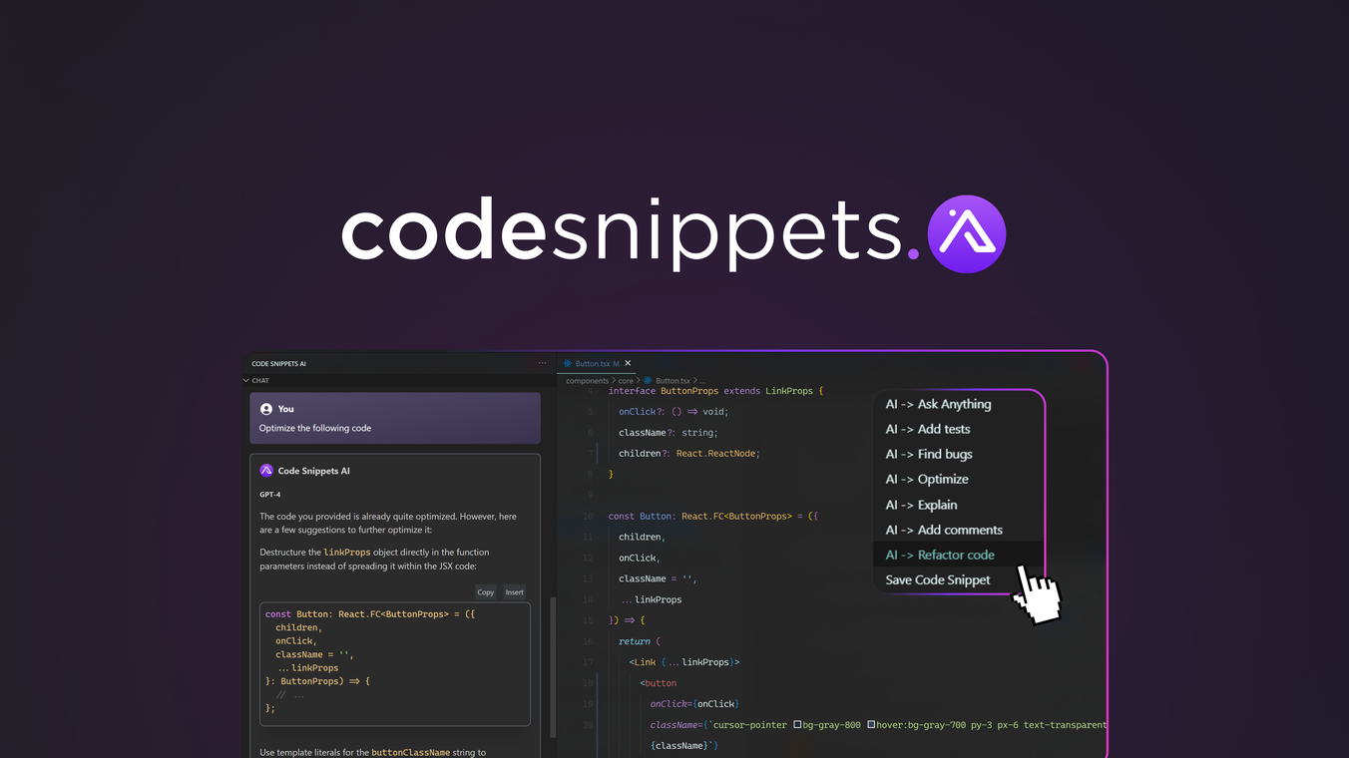The height and width of the screenshot is (758, 1349).
Task: Click the CODE SNIPPETS AI panel title
Action: click(278, 364)
